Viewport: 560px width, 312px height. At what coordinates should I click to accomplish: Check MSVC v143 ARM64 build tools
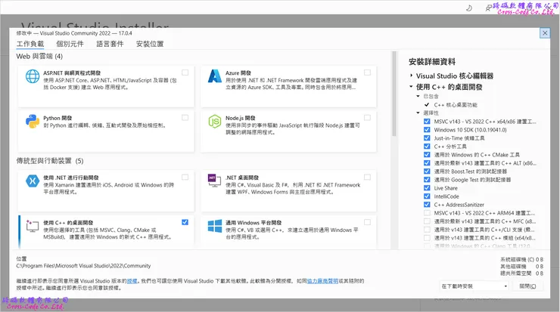coord(427,213)
